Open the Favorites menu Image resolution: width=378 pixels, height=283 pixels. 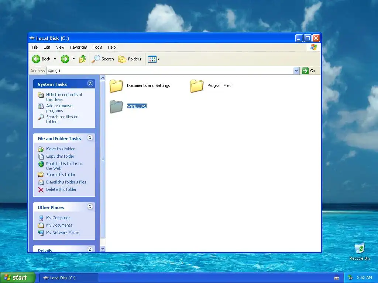coord(78,47)
